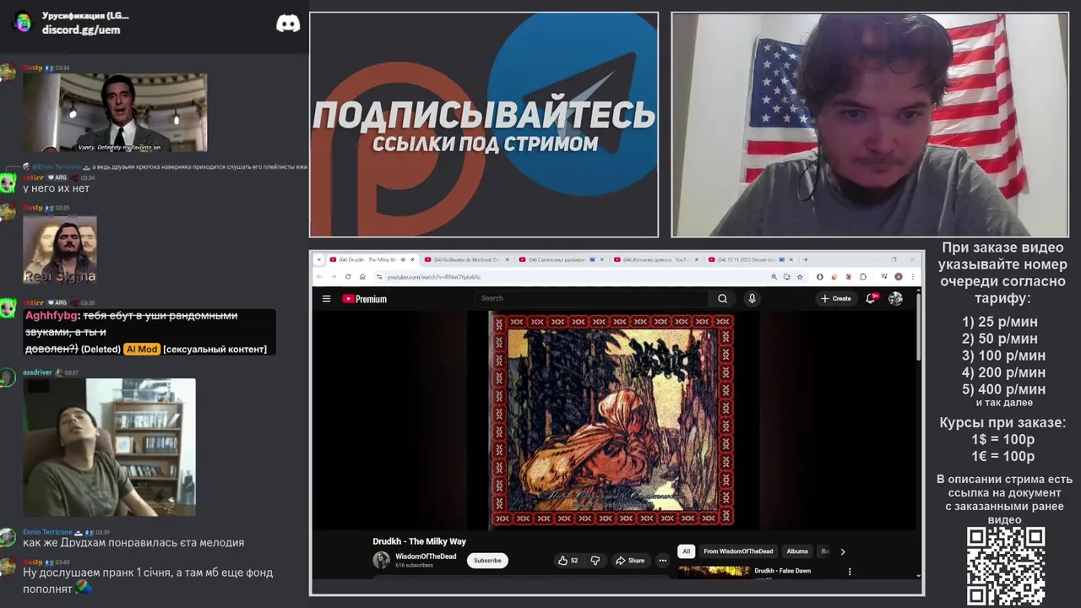Image resolution: width=1081 pixels, height=608 pixels.
Task: Open options menu for Drudkh - False Dawn
Action: tap(850, 572)
